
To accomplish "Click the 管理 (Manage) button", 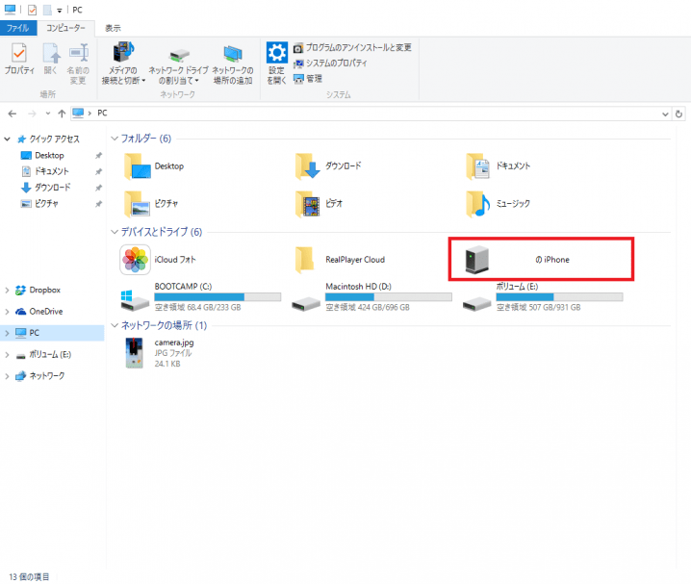I will pyautogui.click(x=308, y=79).
